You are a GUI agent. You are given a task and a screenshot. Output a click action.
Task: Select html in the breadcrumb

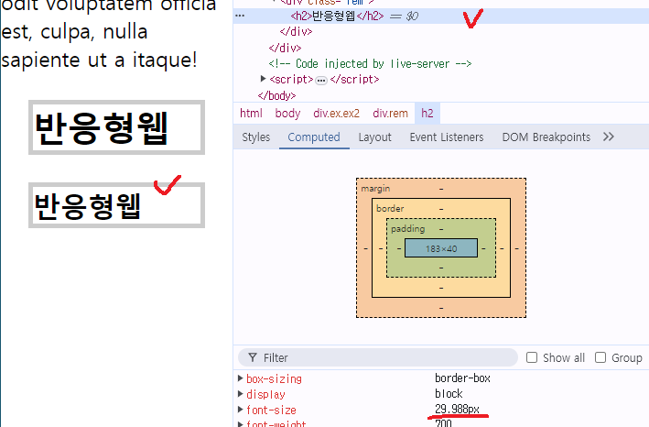click(251, 113)
